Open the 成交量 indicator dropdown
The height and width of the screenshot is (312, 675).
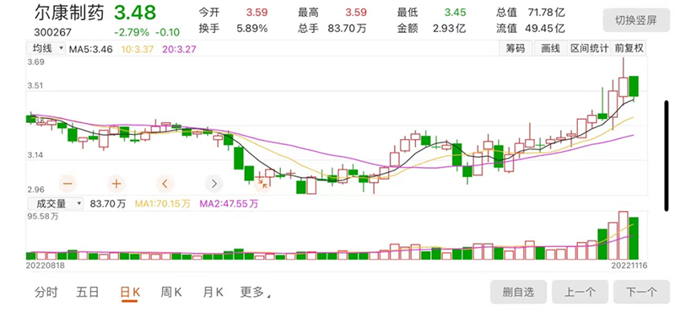(x=55, y=203)
